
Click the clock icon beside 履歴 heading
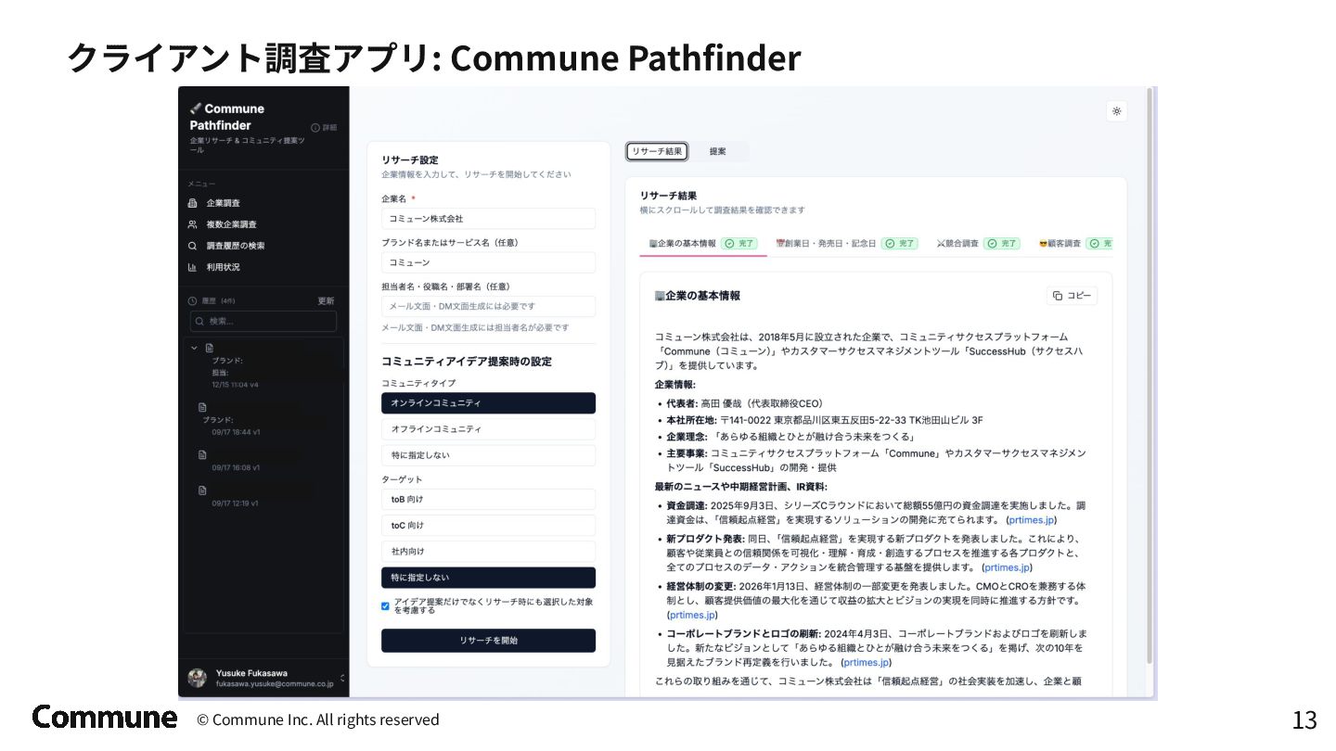(193, 300)
